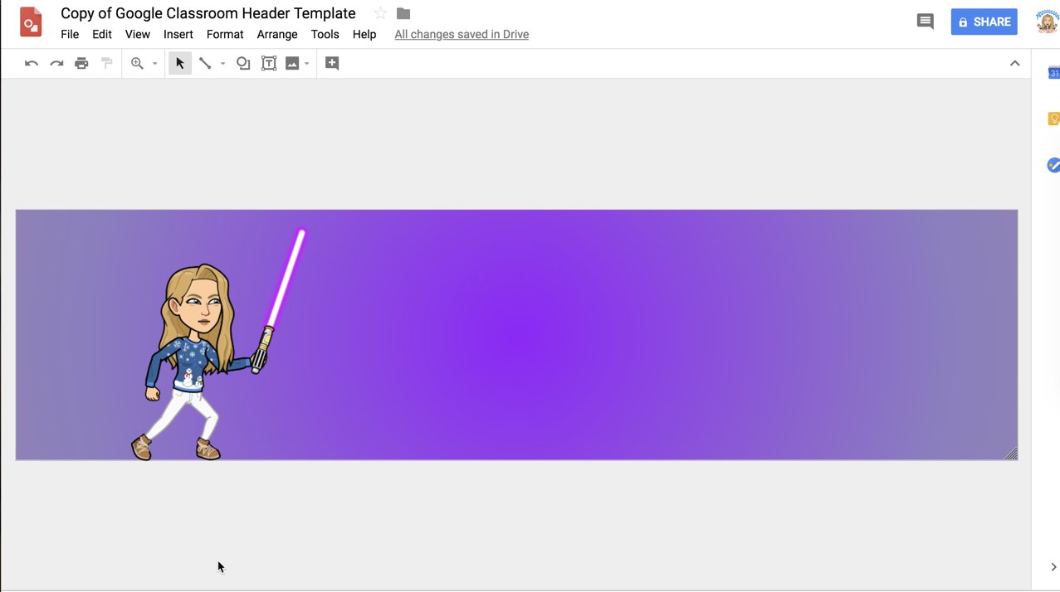Open the Insert menu
The height and width of the screenshot is (592, 1060).
coord(178,34)
